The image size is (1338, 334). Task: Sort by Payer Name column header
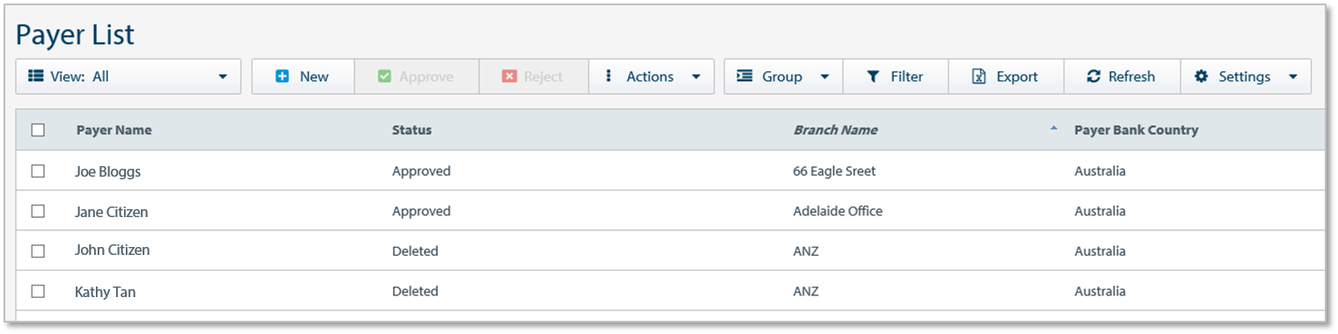pos(113,130)
